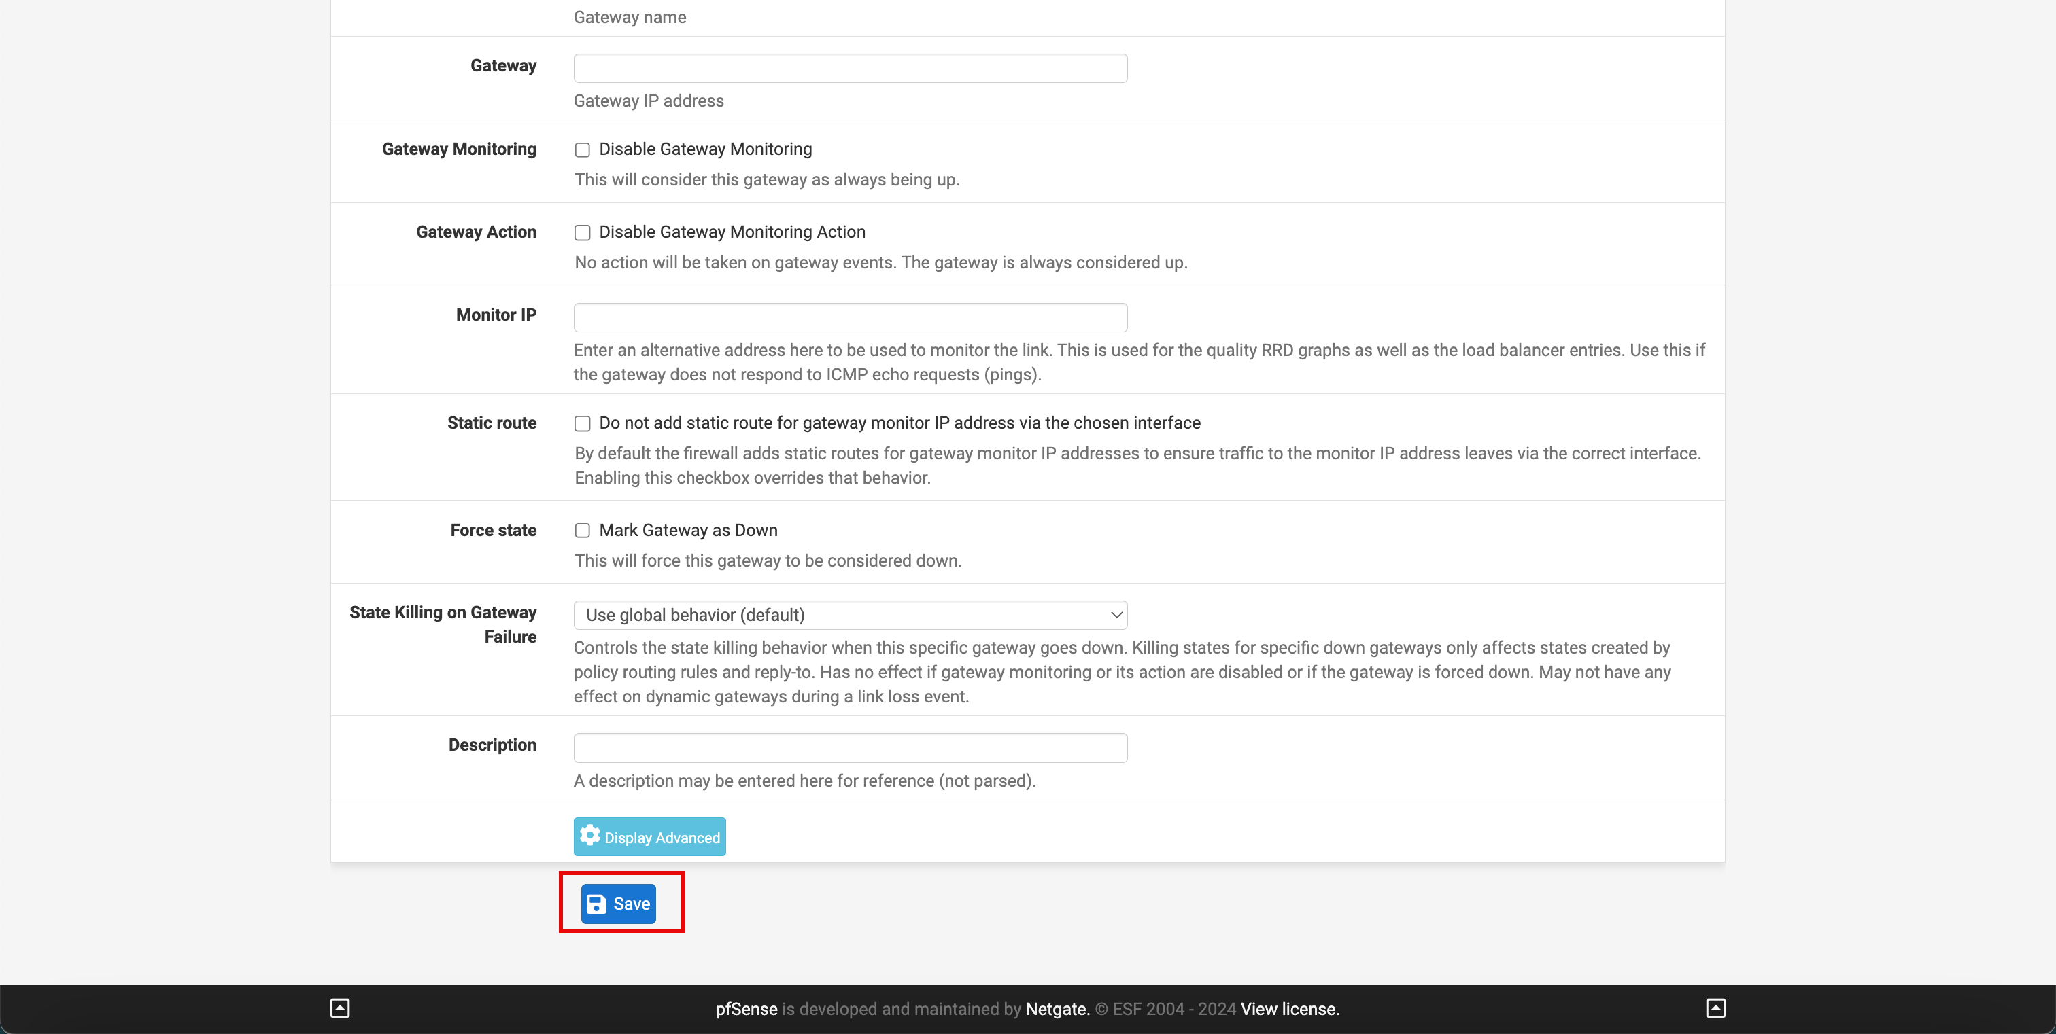
Task: Click the Gateway IP address input field
Action: click(x=851, y=67)
